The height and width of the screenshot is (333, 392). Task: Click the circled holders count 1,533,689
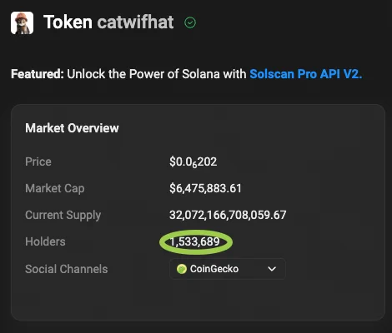195,241
